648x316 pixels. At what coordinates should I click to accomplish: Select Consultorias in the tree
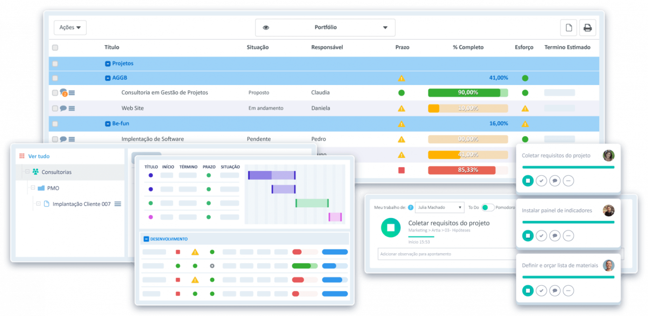pyautogui.click(x=56, y=172)
